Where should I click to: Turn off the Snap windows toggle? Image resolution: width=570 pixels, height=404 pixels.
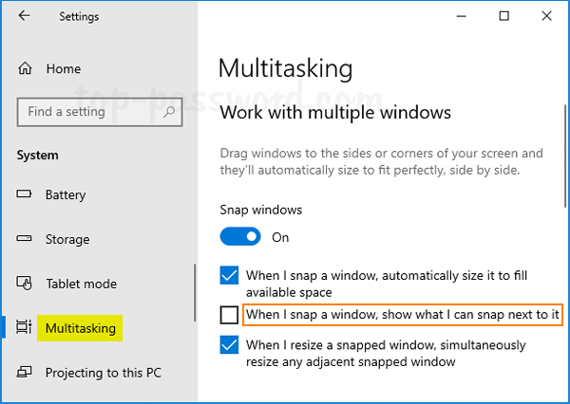point(240,236)
